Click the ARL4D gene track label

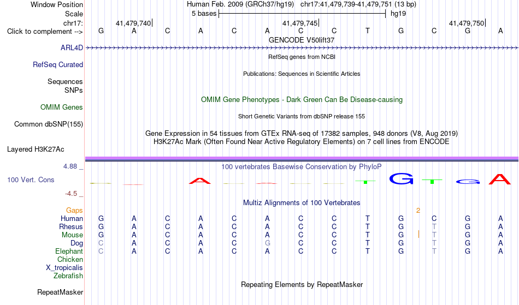coord(72,47)
